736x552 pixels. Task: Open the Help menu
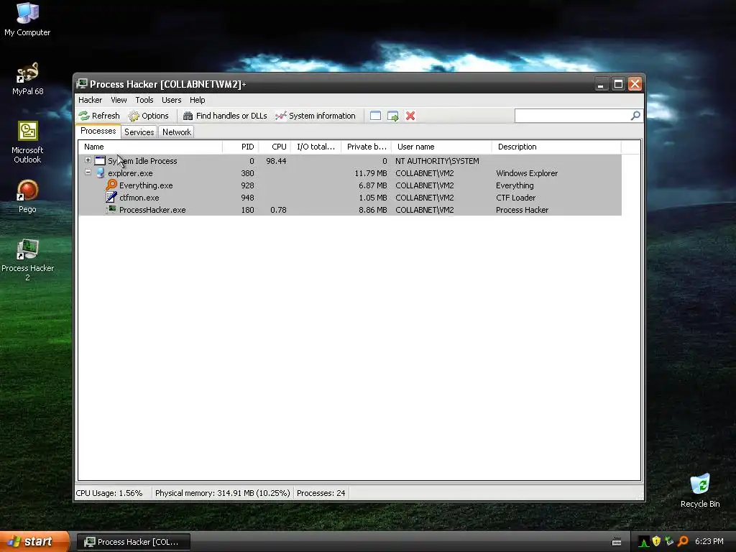tap(197, 100)
